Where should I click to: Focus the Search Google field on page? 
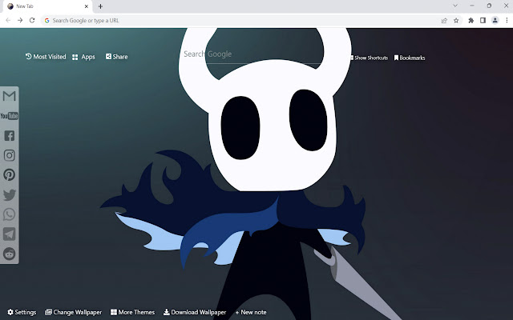tap(252, 54)
